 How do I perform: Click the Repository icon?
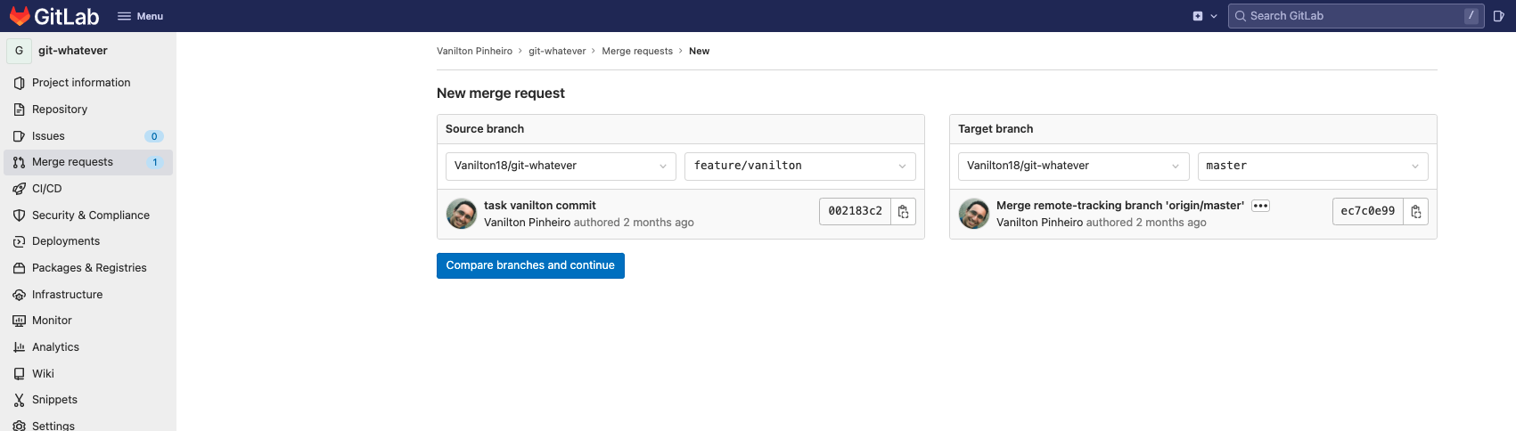click(19, 110)
